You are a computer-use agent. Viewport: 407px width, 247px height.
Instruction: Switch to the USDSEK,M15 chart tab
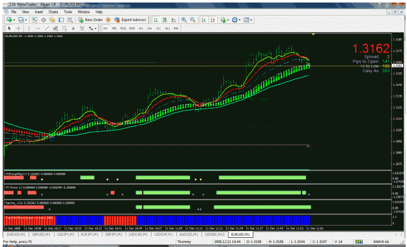pos(215,235)
